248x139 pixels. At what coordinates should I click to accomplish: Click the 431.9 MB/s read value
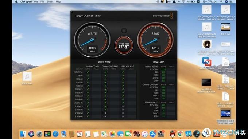155,48
